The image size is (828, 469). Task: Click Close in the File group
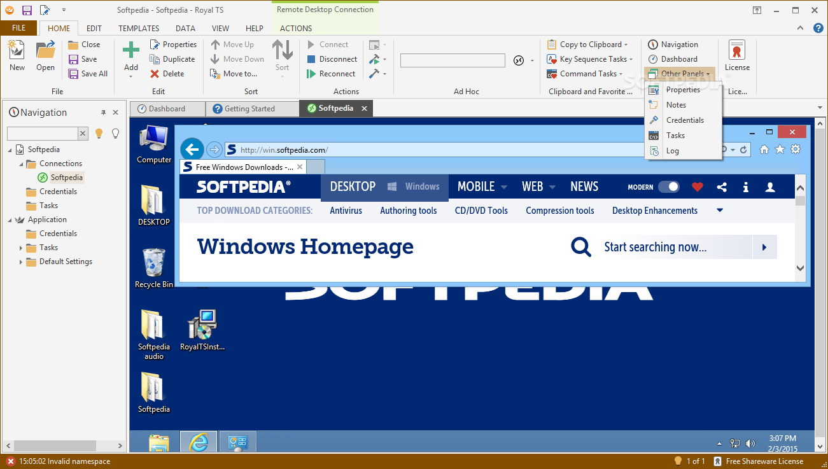click(x=84, y=45)
